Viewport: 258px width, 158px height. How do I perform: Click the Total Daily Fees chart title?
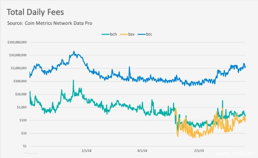[x=35, y=12]
